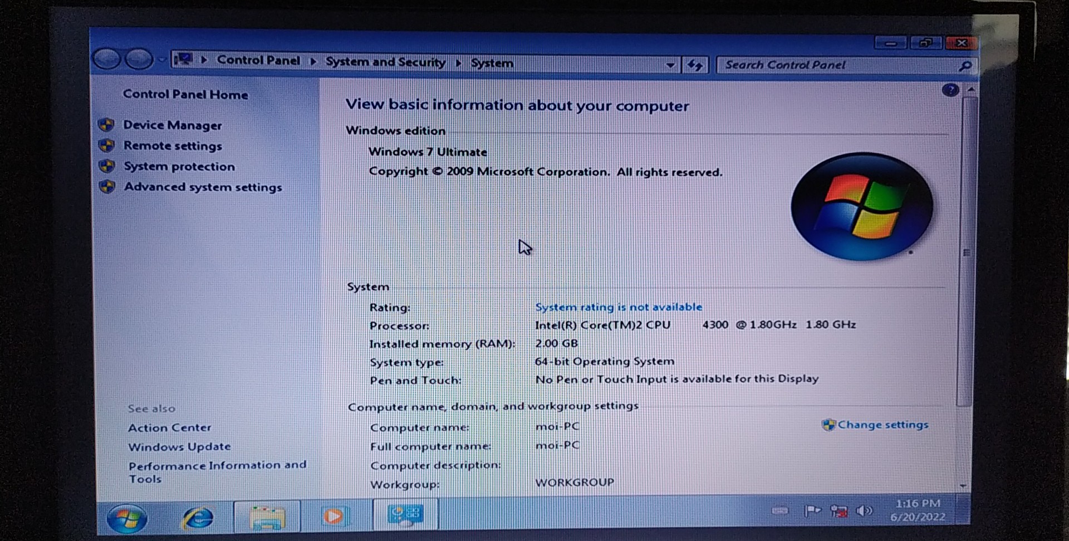
Task: Open Windows Explorer from taskbar
Action: (267, 517)
